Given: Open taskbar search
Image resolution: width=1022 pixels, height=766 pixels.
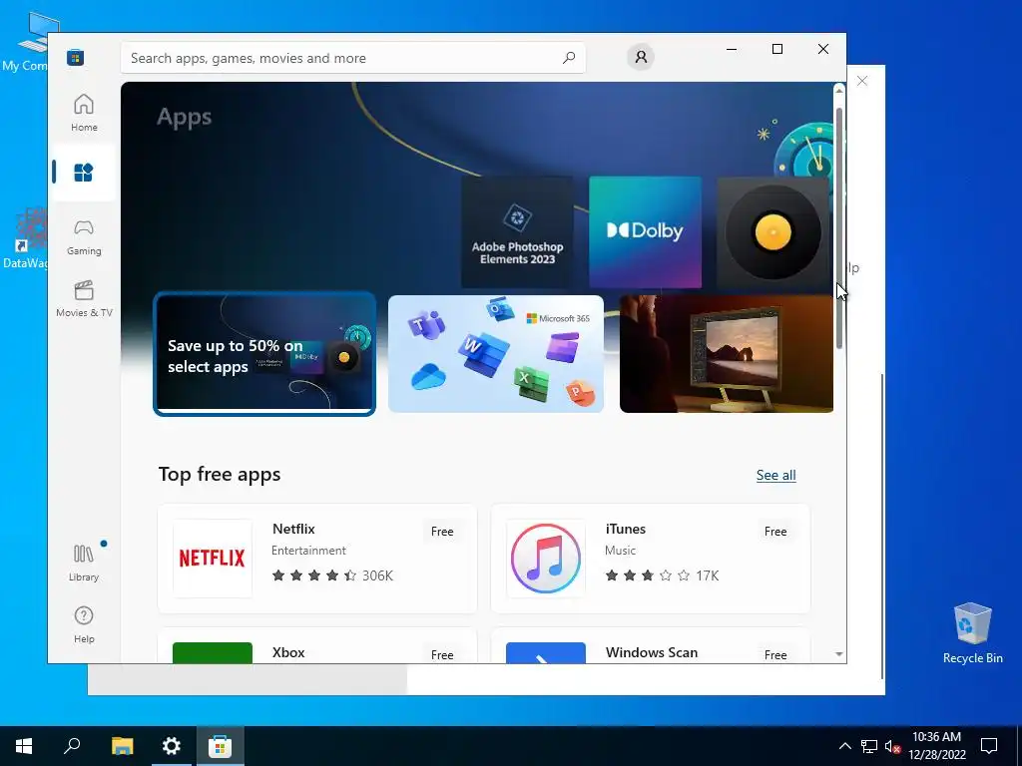Looking at the screenshot, I should (72, 746).
